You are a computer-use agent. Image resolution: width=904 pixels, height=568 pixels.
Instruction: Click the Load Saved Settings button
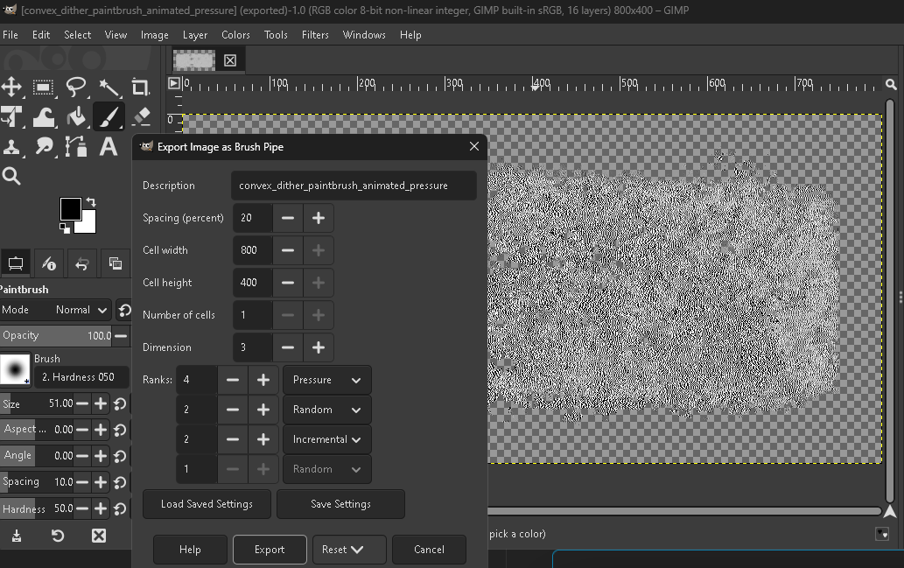tap(207, 504)
